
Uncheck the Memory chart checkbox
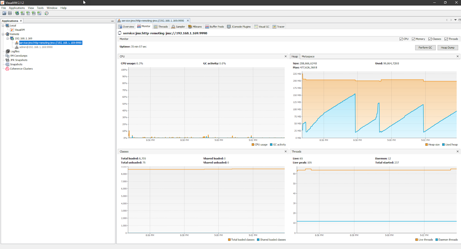[413, 39]
